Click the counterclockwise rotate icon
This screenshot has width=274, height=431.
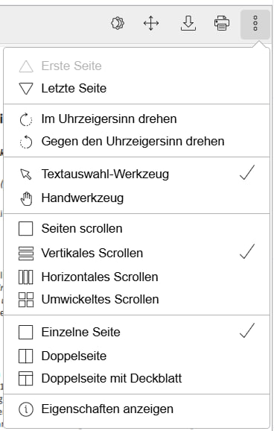click(26, 142)
